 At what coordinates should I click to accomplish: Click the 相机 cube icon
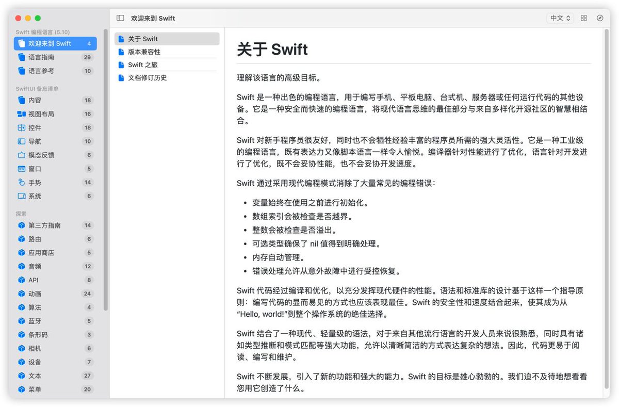tap(21, 349)
